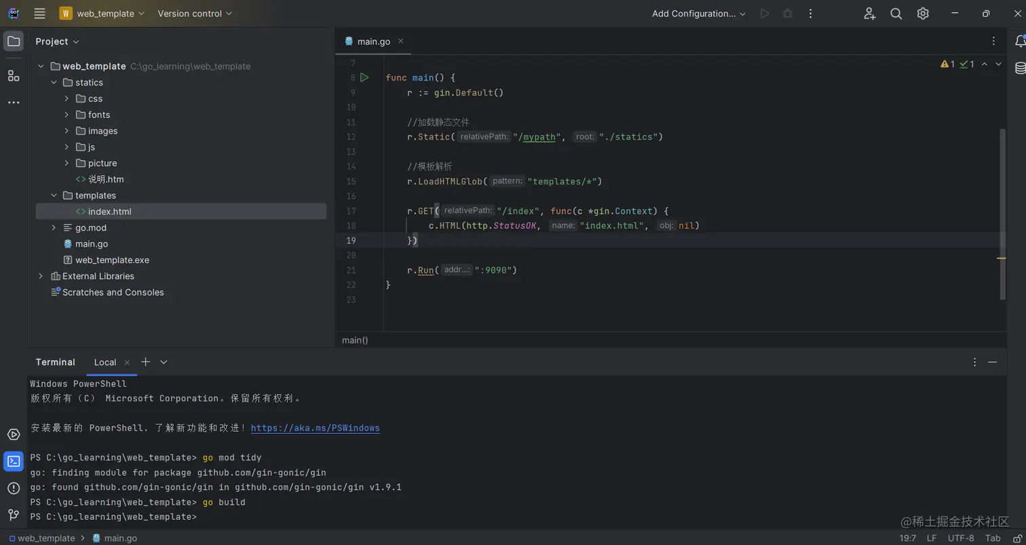Click cursor position 19:7 in status bar
1026x545 pixels.
[x=909, y=538]
